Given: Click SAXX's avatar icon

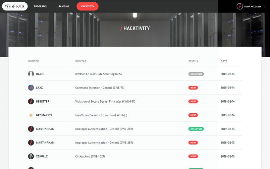Looking at the screenshot, I should (x=31, y=88).
